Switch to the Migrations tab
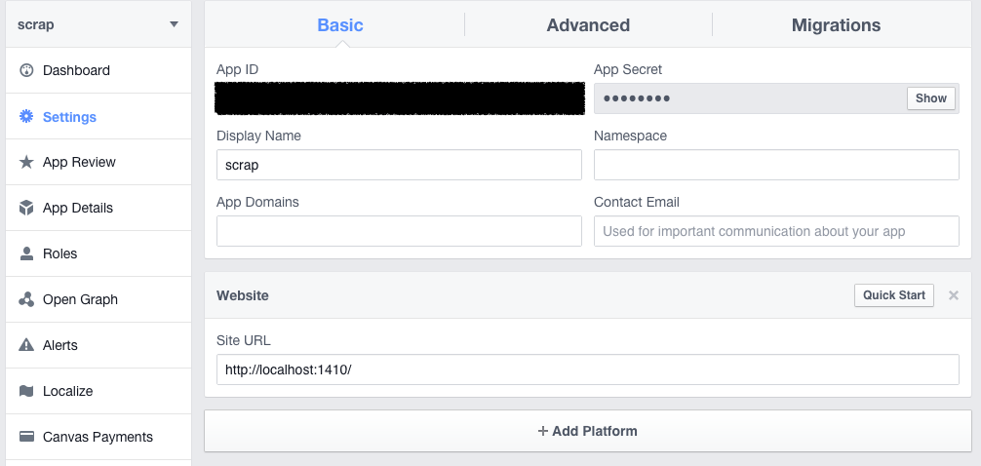This screenshot has width=981, height=466. (836, 25)
